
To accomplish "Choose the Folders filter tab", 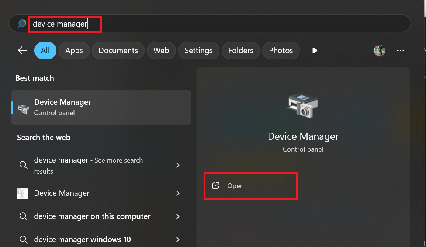I will tap(240, 51).
